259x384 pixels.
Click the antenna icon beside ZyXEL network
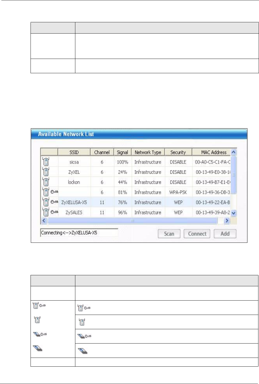click(x=46, y=172)
